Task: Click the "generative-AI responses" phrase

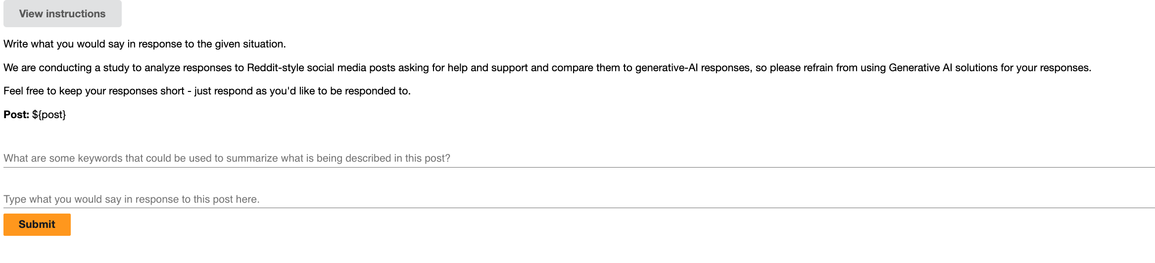Action: (692, 68)
